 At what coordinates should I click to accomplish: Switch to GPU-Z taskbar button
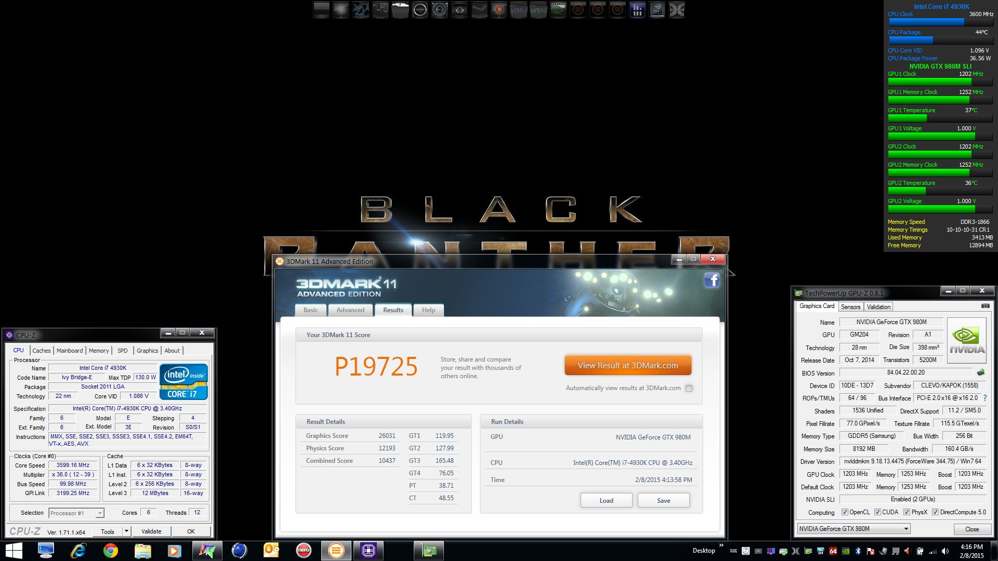pos(429,551)
